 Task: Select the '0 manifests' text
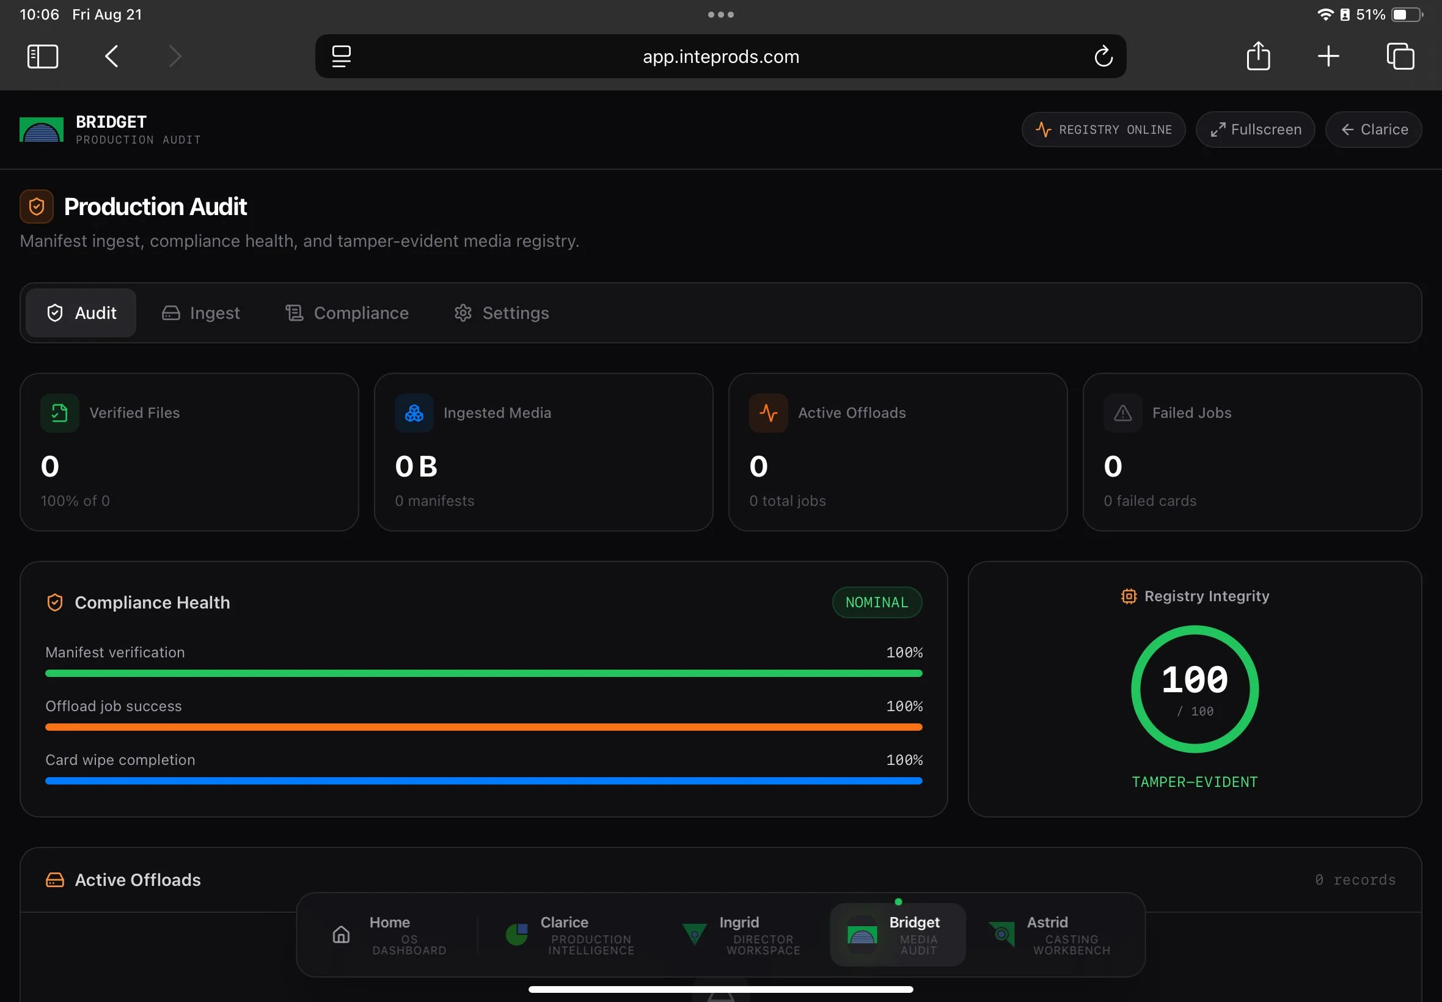[434, 501]
